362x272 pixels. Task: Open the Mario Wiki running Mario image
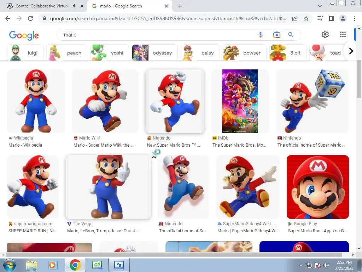[105, 101]
